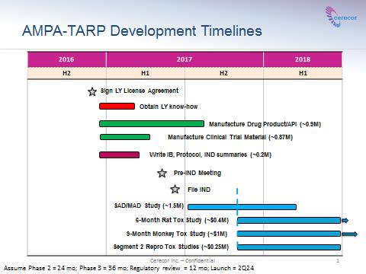
Task: Select the blue SAD/MAD Study bar
Action: click(242, 207)
